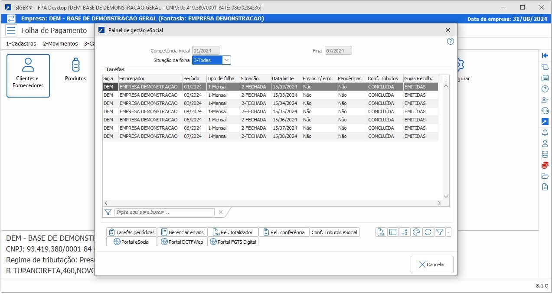This screenshot has width=552, height=294.
Task: Click the switch company arrows icon
Action: pyautogui.click(x=11, y=19)
